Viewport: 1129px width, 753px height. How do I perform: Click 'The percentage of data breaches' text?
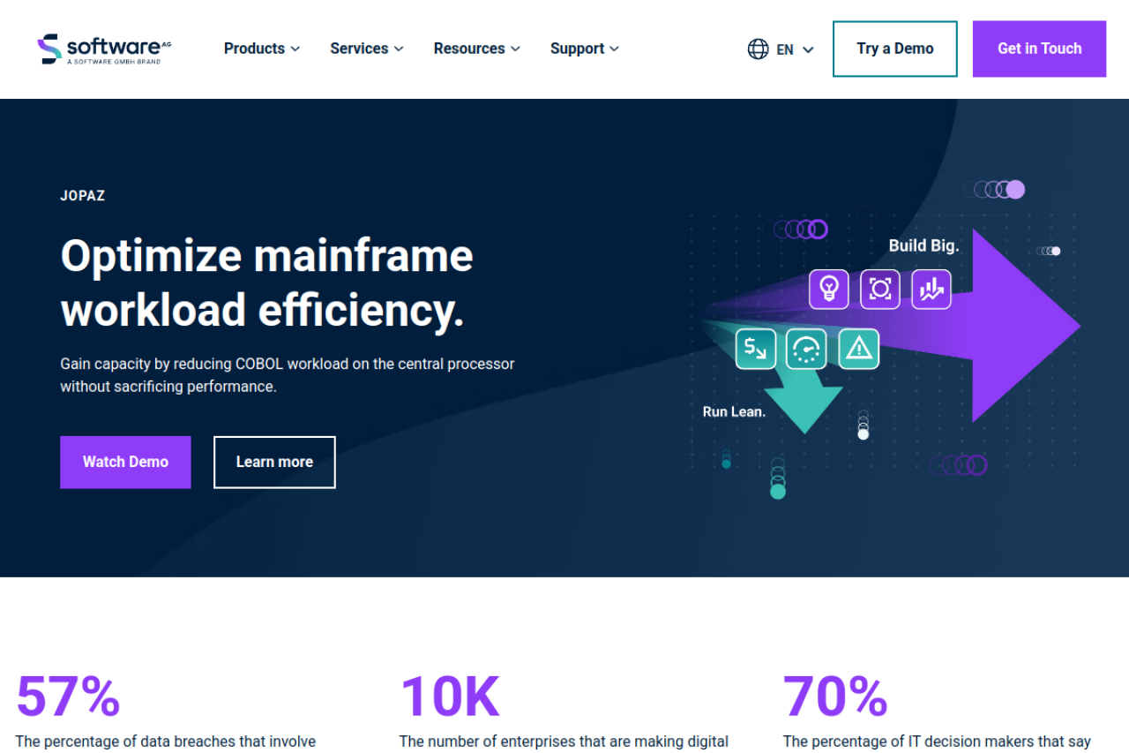pyautogui.click(x=166, y=742)
